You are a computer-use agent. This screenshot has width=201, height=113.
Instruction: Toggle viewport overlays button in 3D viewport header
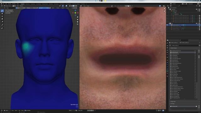[67, 6]
